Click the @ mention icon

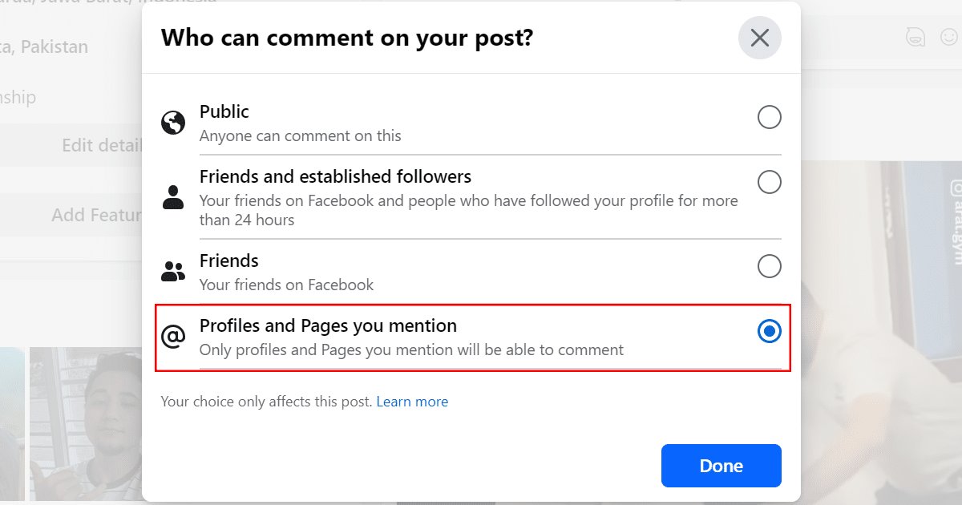pos(173,337)
